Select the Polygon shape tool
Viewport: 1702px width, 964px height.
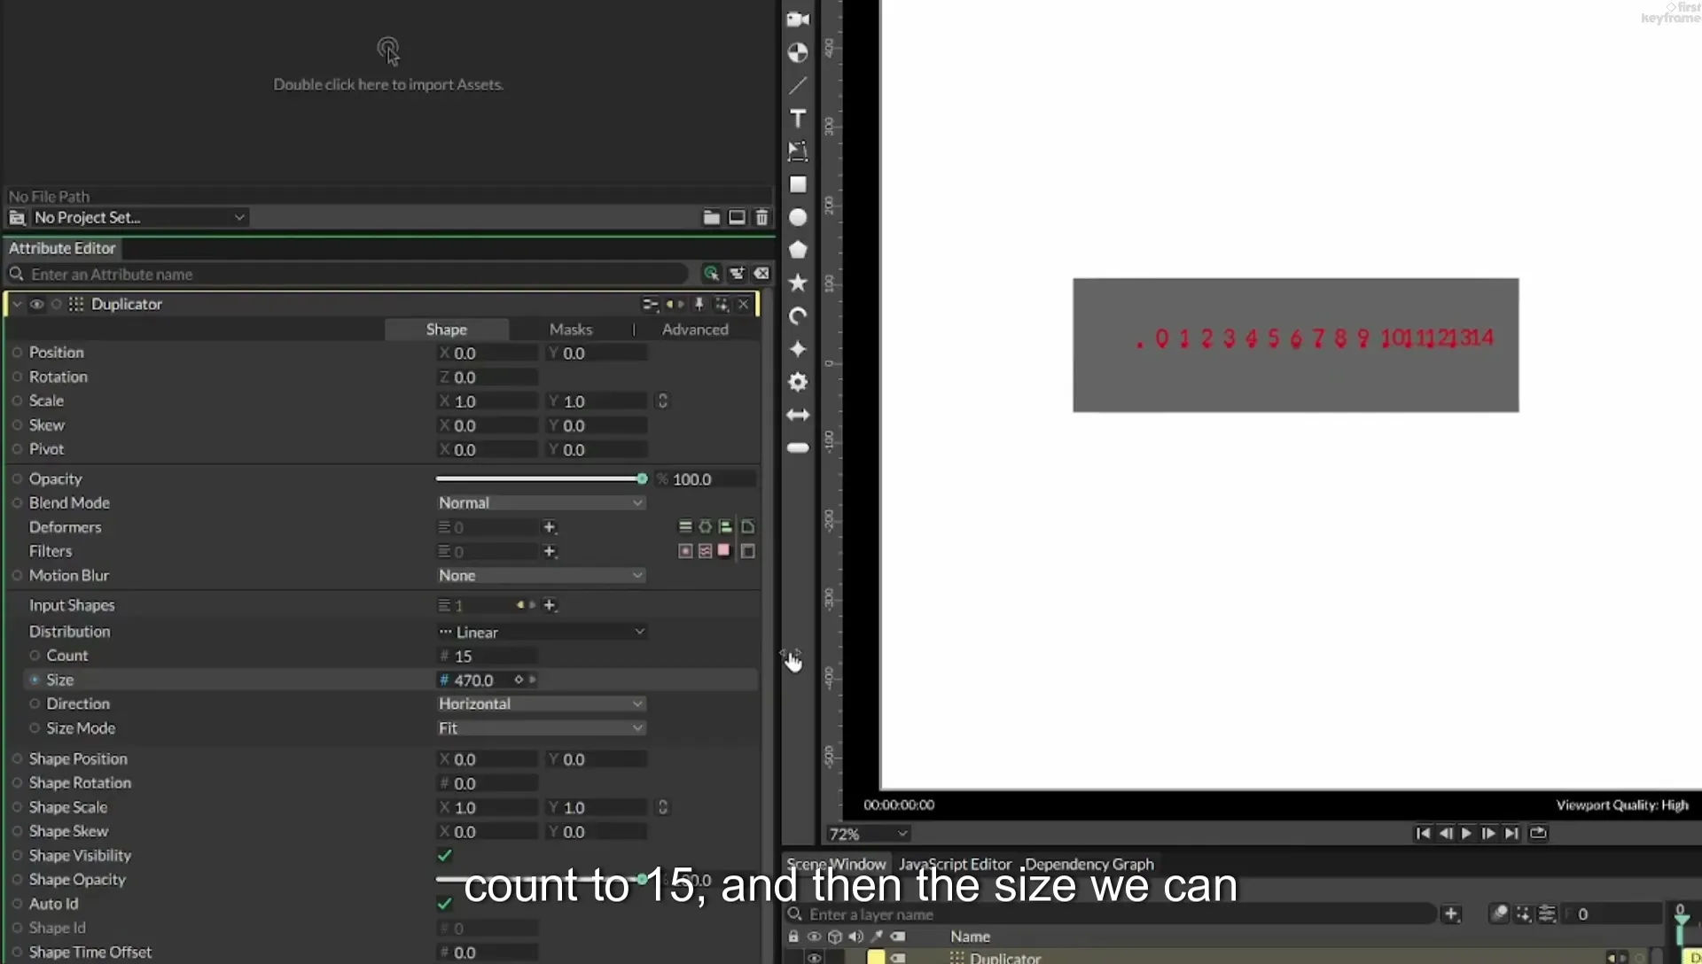[x=798, y=250]
